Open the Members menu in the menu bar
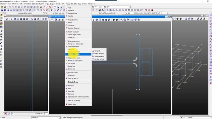212x119 pixels. click(16, 4)
